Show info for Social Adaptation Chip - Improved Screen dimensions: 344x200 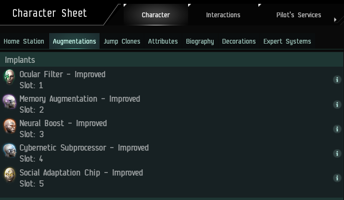(x=337, y=178)
